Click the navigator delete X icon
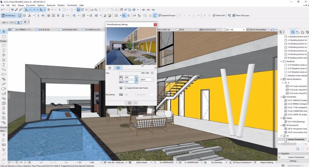This screenshot has width=309, height=167. pyautogui.click(x=307, y=149)
